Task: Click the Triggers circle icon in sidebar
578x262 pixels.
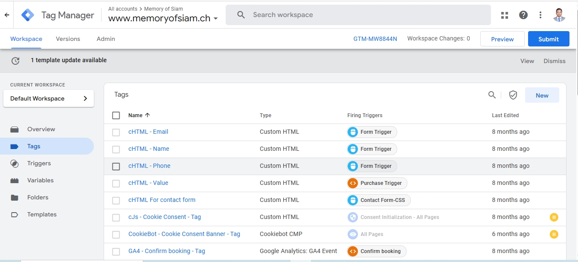Action: pyautogui.click(x=15, y=164)
